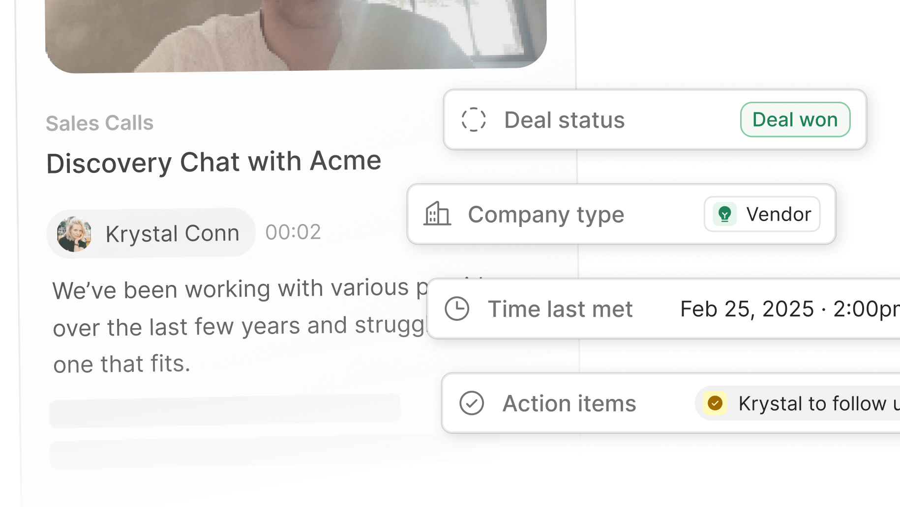
Task: Click the call video thumbnail
Action: [x=295, y=34]
